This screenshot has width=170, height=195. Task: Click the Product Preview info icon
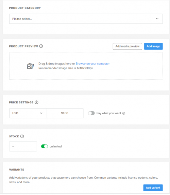[x=41, y=46]
